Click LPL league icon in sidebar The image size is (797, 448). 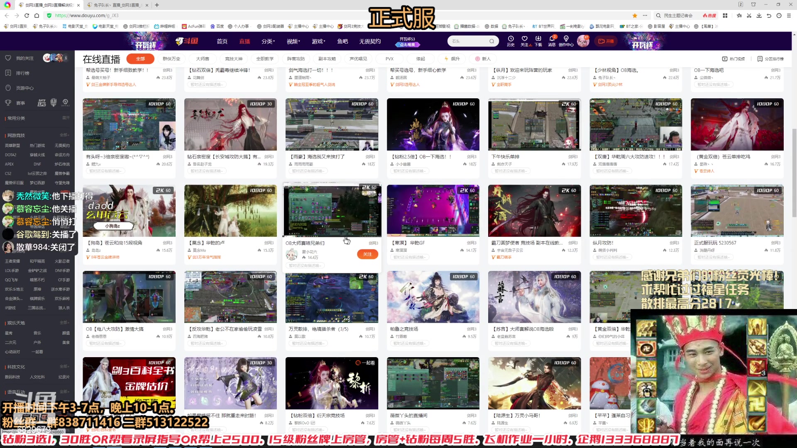point(42,103)
